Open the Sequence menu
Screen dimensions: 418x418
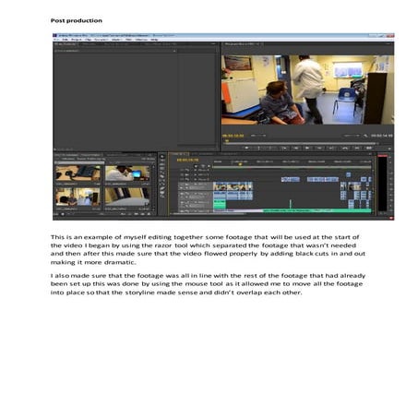(102, 40)
